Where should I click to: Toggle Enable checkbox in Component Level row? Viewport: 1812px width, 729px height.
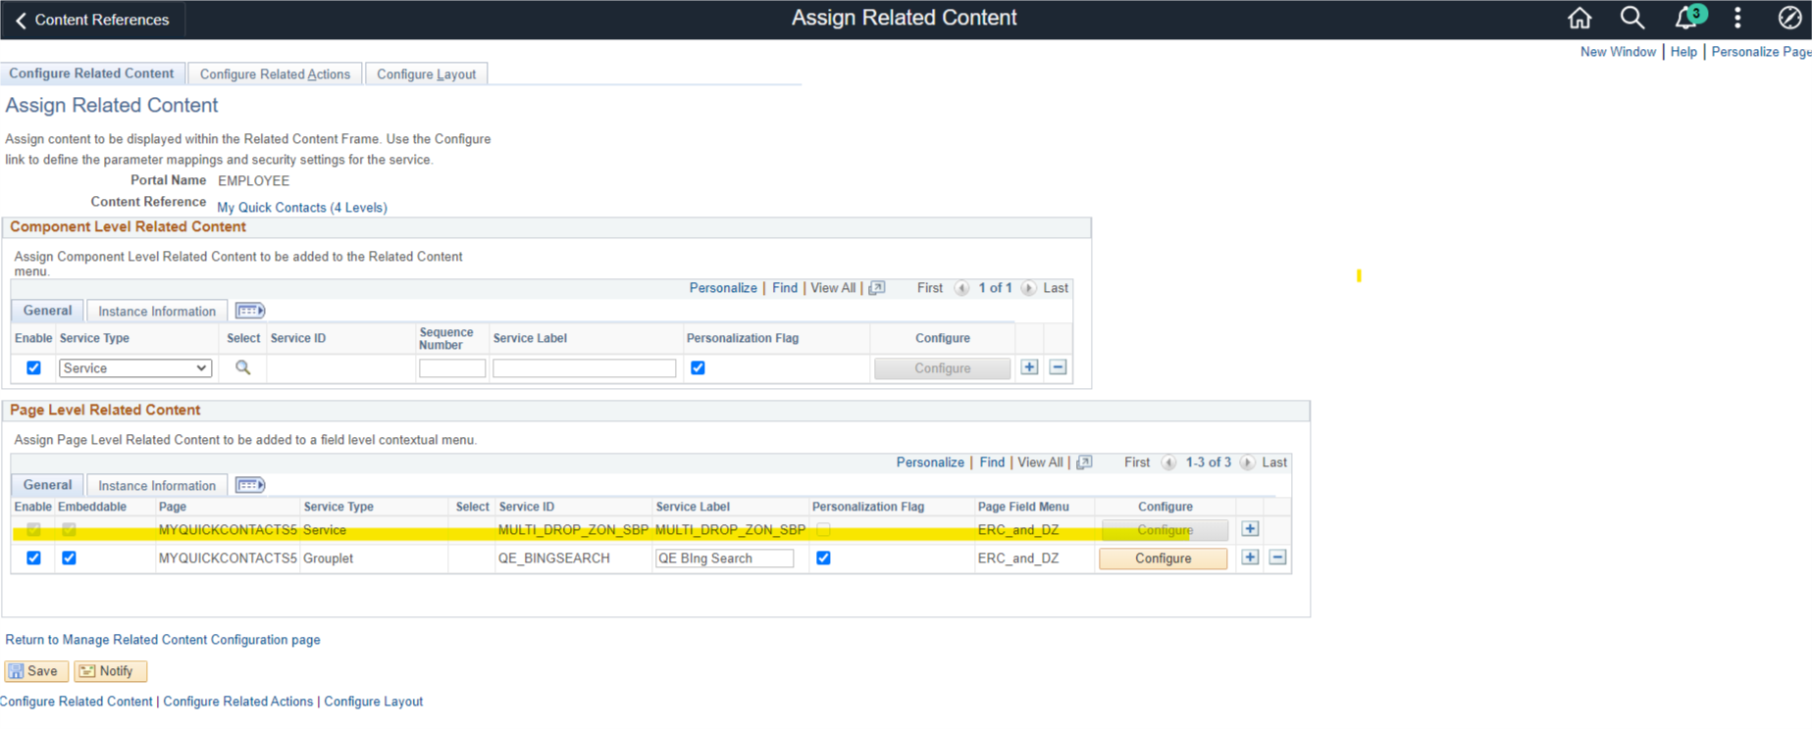pos(33,368)
